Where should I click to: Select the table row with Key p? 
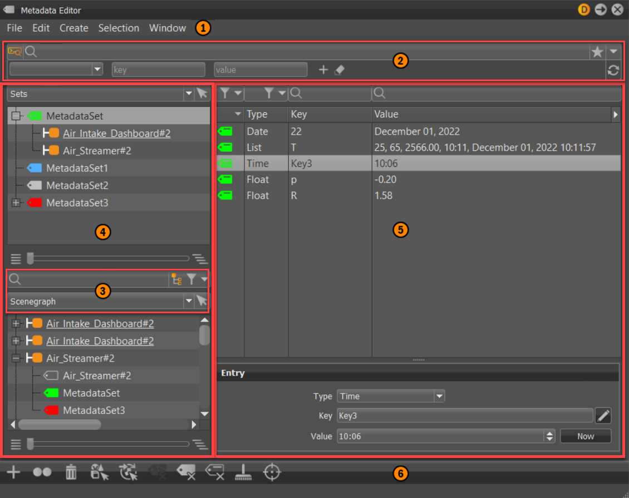419,179
